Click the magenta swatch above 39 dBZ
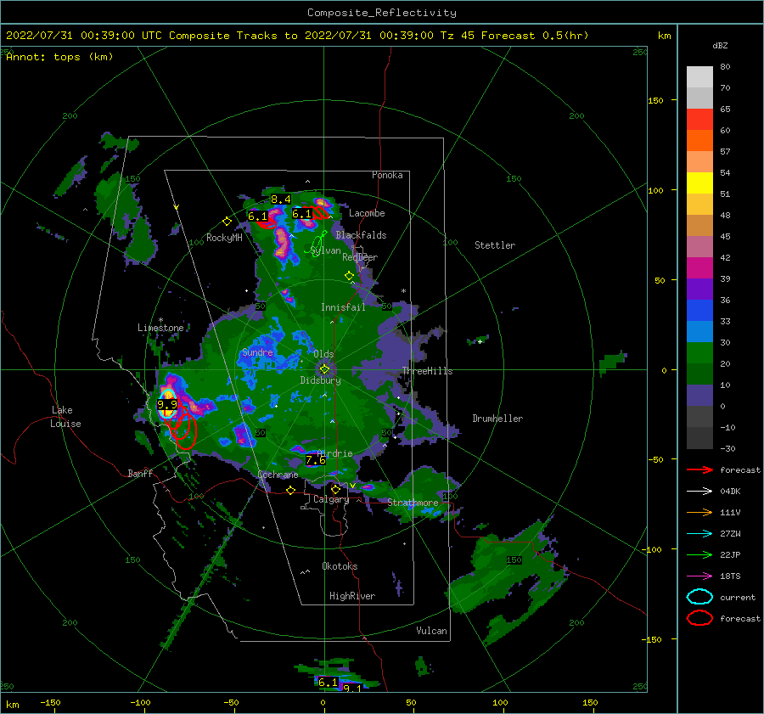764x714 pixels. point(699,268)
